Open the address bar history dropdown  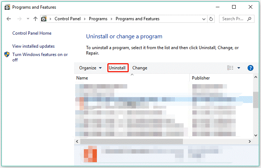[204, 19]
